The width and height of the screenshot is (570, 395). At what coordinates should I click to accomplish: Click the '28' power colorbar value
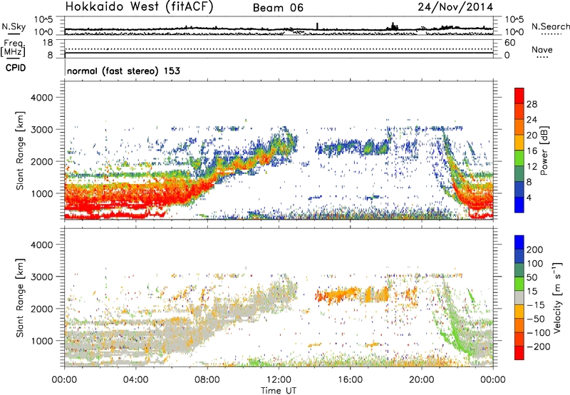pyautogui.click(x=532, y=104)
